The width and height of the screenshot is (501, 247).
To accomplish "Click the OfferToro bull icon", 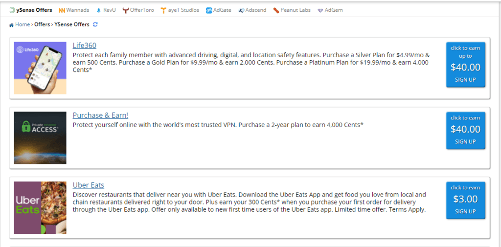I will pos(126,10).
